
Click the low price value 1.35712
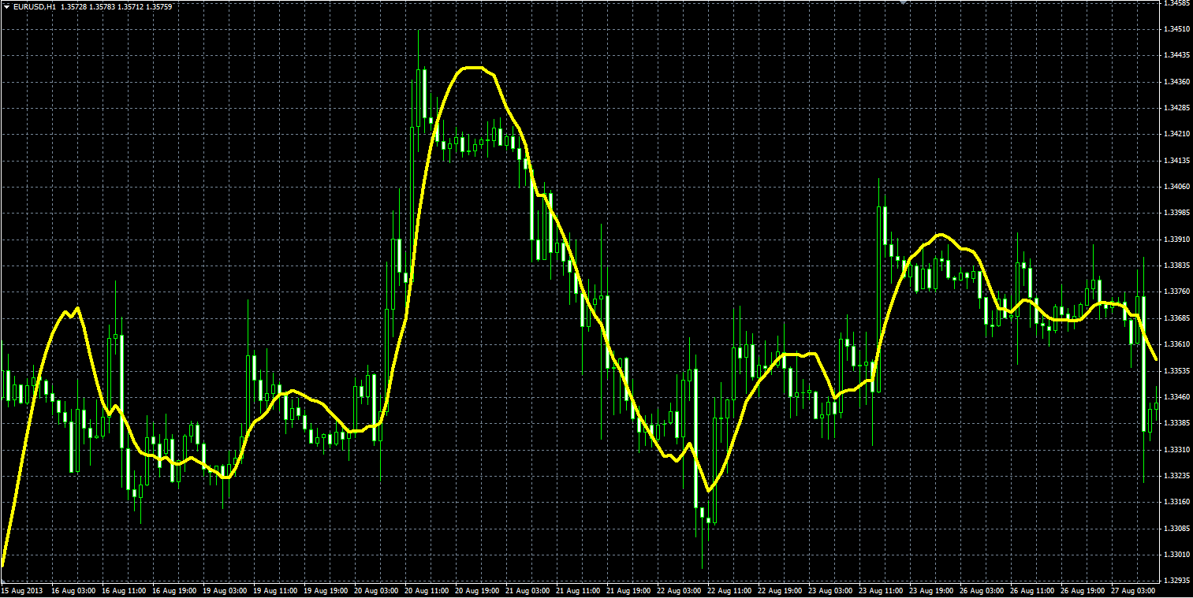pos(131,6)
